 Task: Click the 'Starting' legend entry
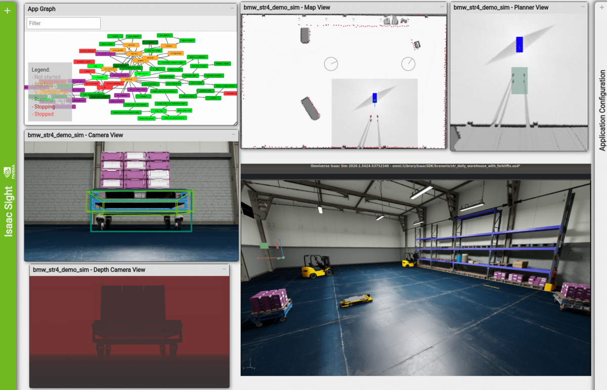coord(42,85)
